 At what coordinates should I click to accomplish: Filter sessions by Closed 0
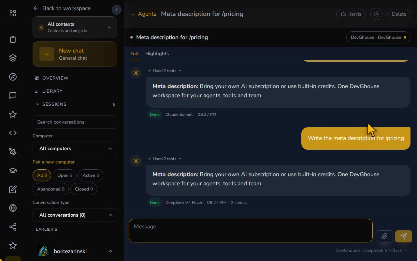(84, 189)
